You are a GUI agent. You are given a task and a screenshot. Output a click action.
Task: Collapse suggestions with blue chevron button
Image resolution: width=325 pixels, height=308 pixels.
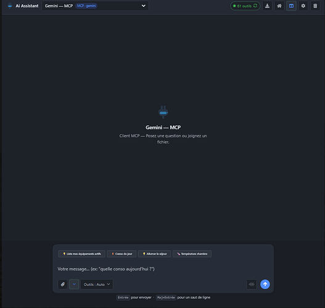74,284
